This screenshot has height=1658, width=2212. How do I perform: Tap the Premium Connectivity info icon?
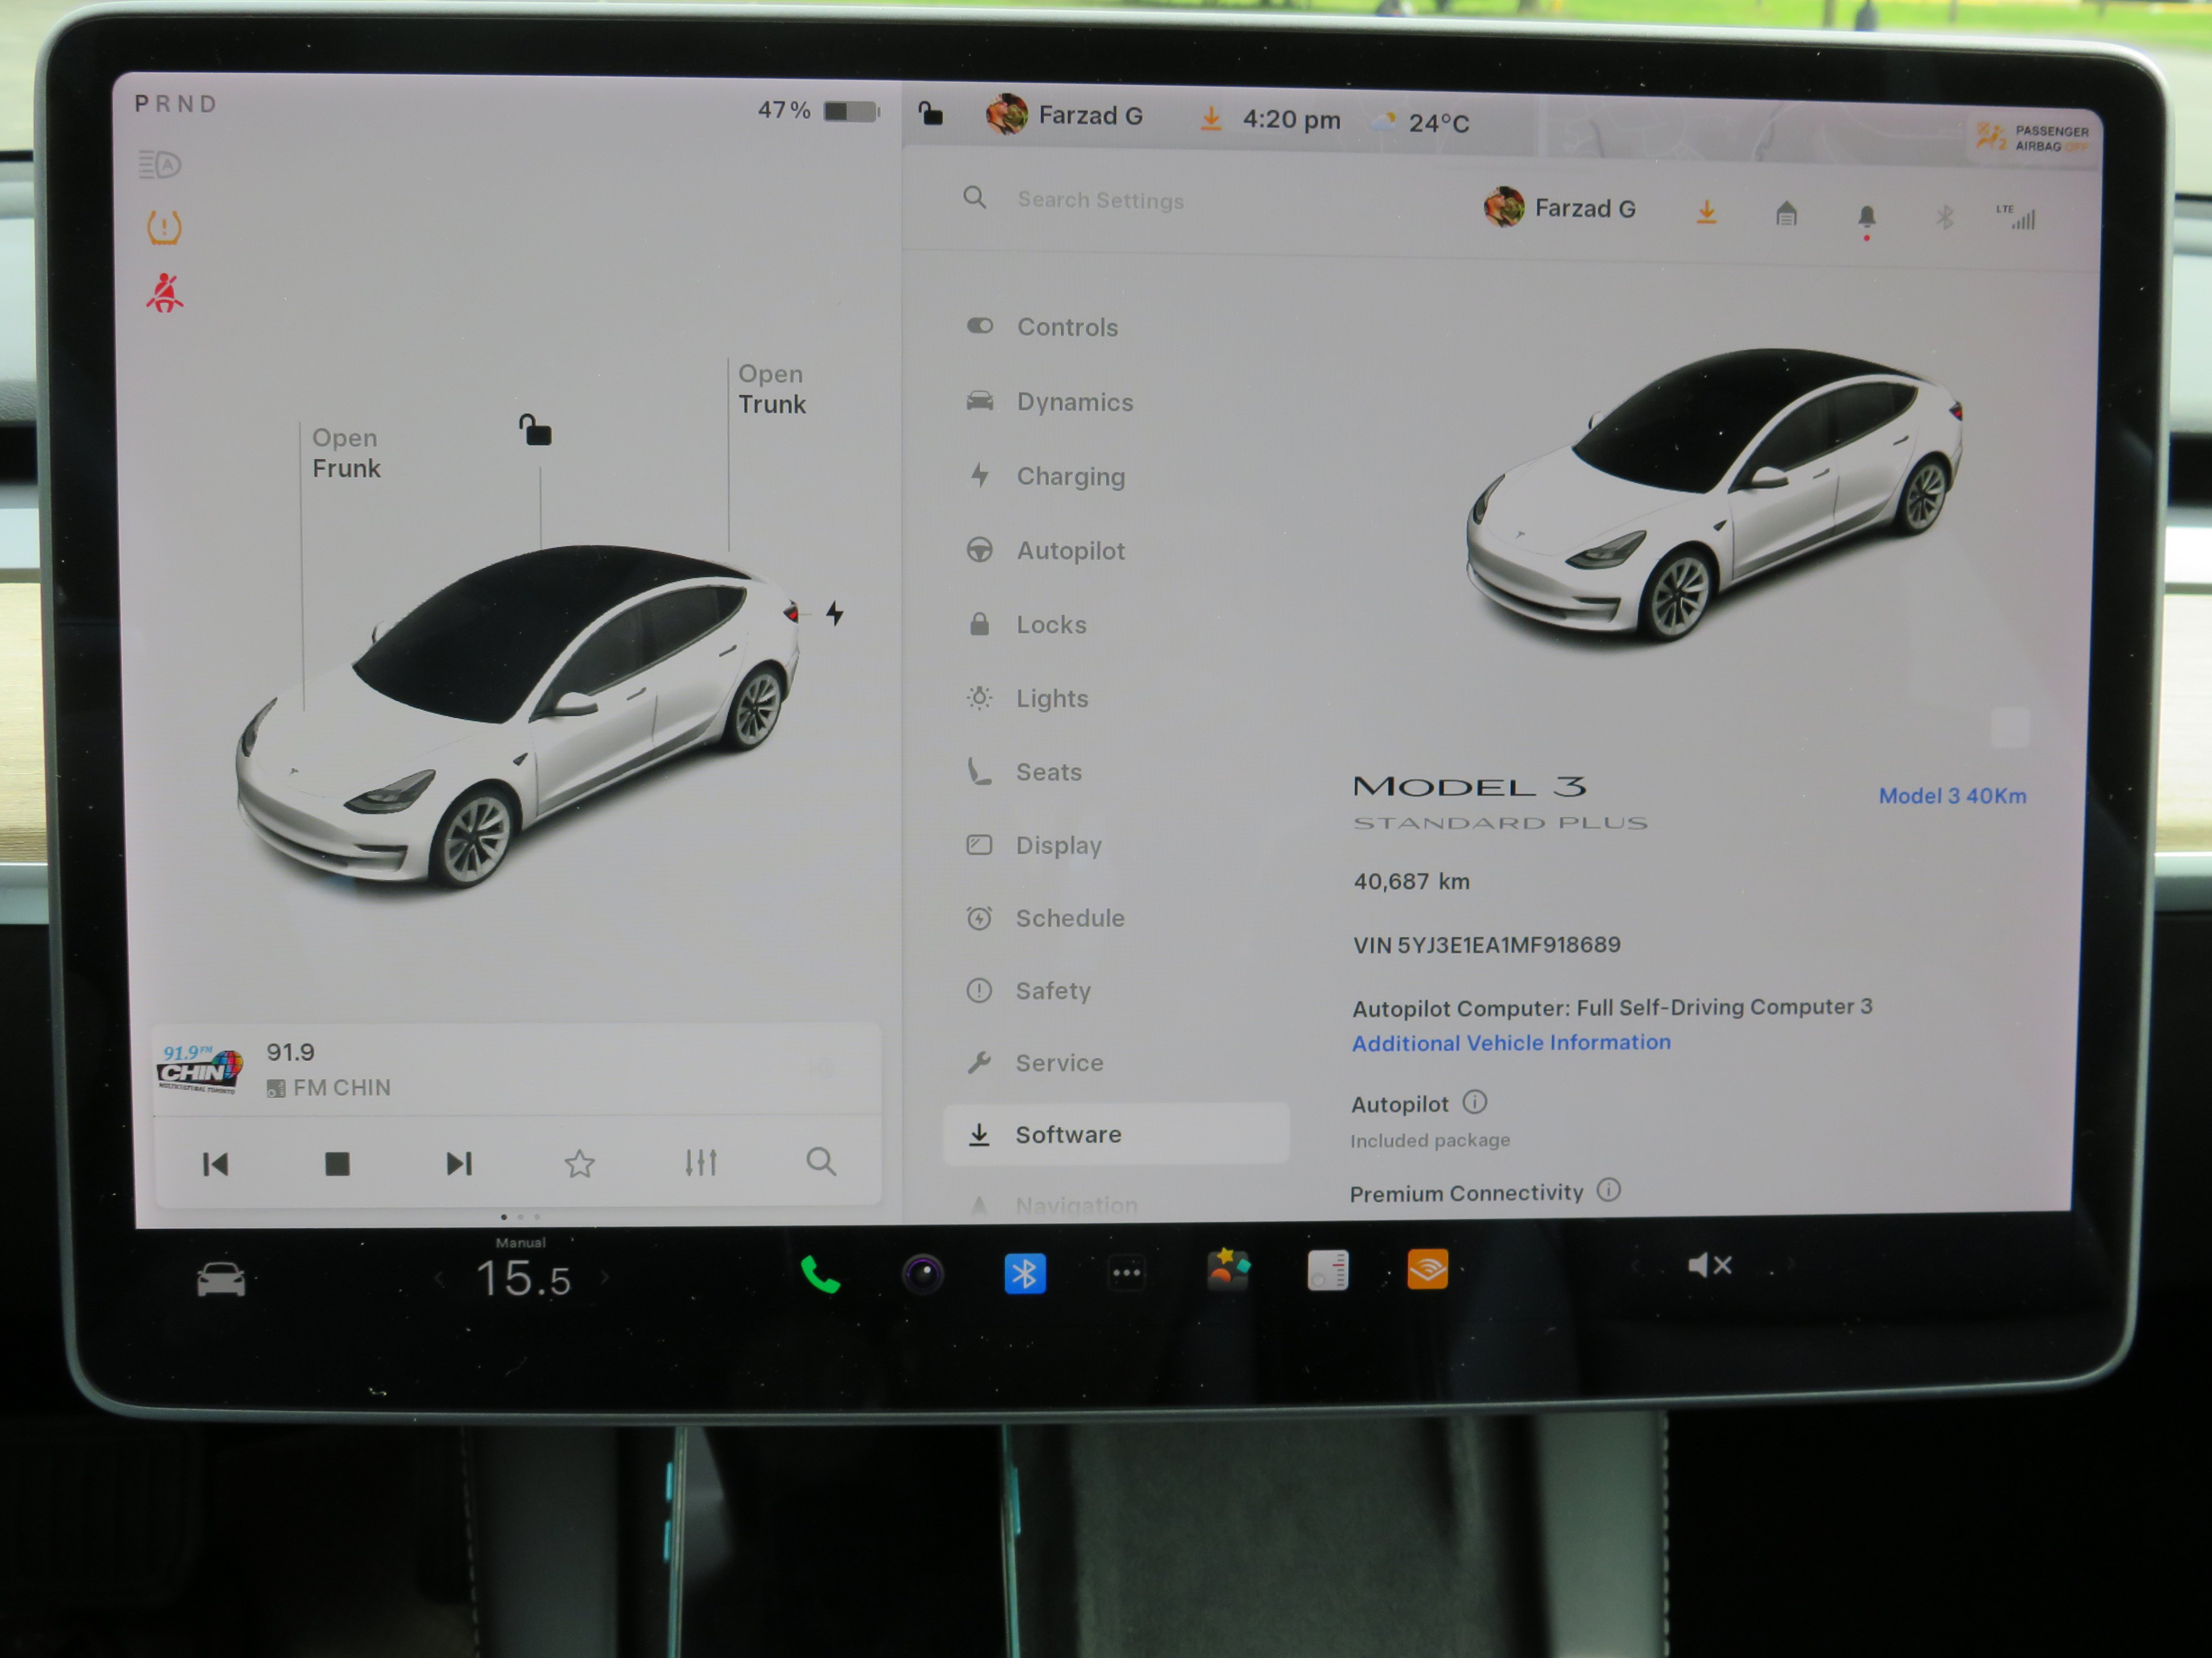(x=1608, y=1189)
